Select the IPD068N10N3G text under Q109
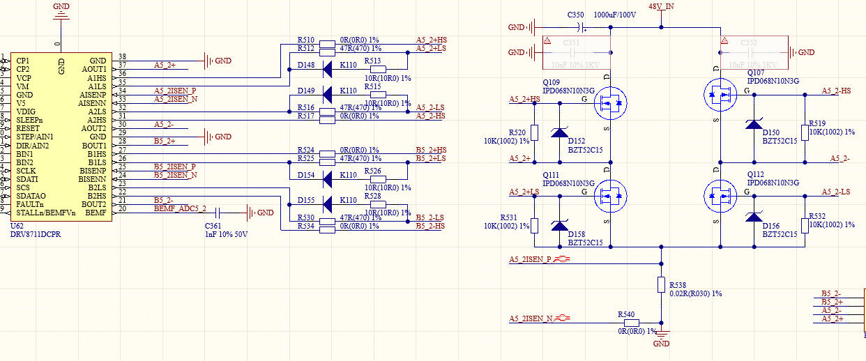Image resolution: width=866 pixels, height=361 pixels. click(568, 91)
